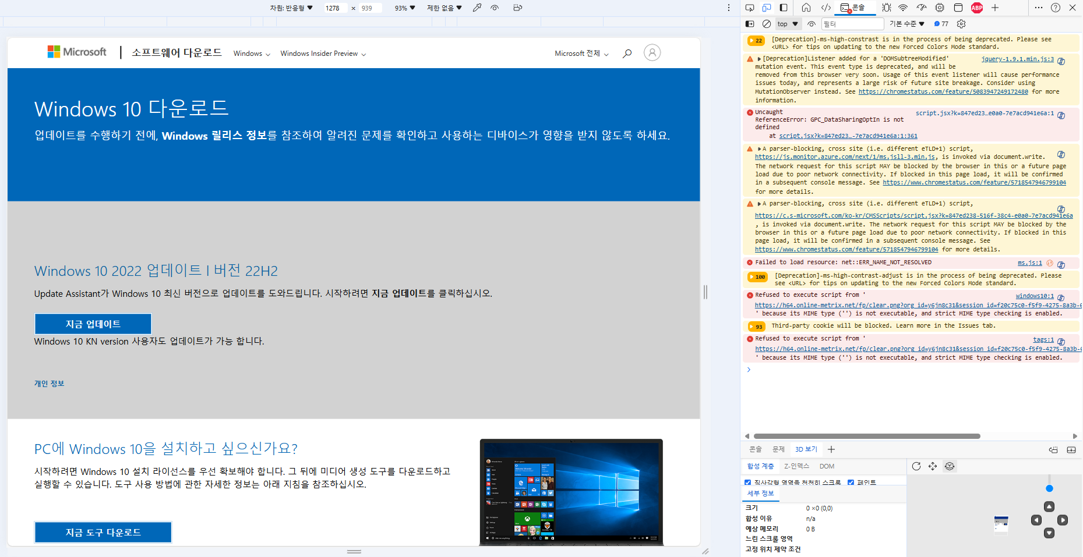Add a drawer tool with plus icon
Screen dimensions: 1083x557
831,449
